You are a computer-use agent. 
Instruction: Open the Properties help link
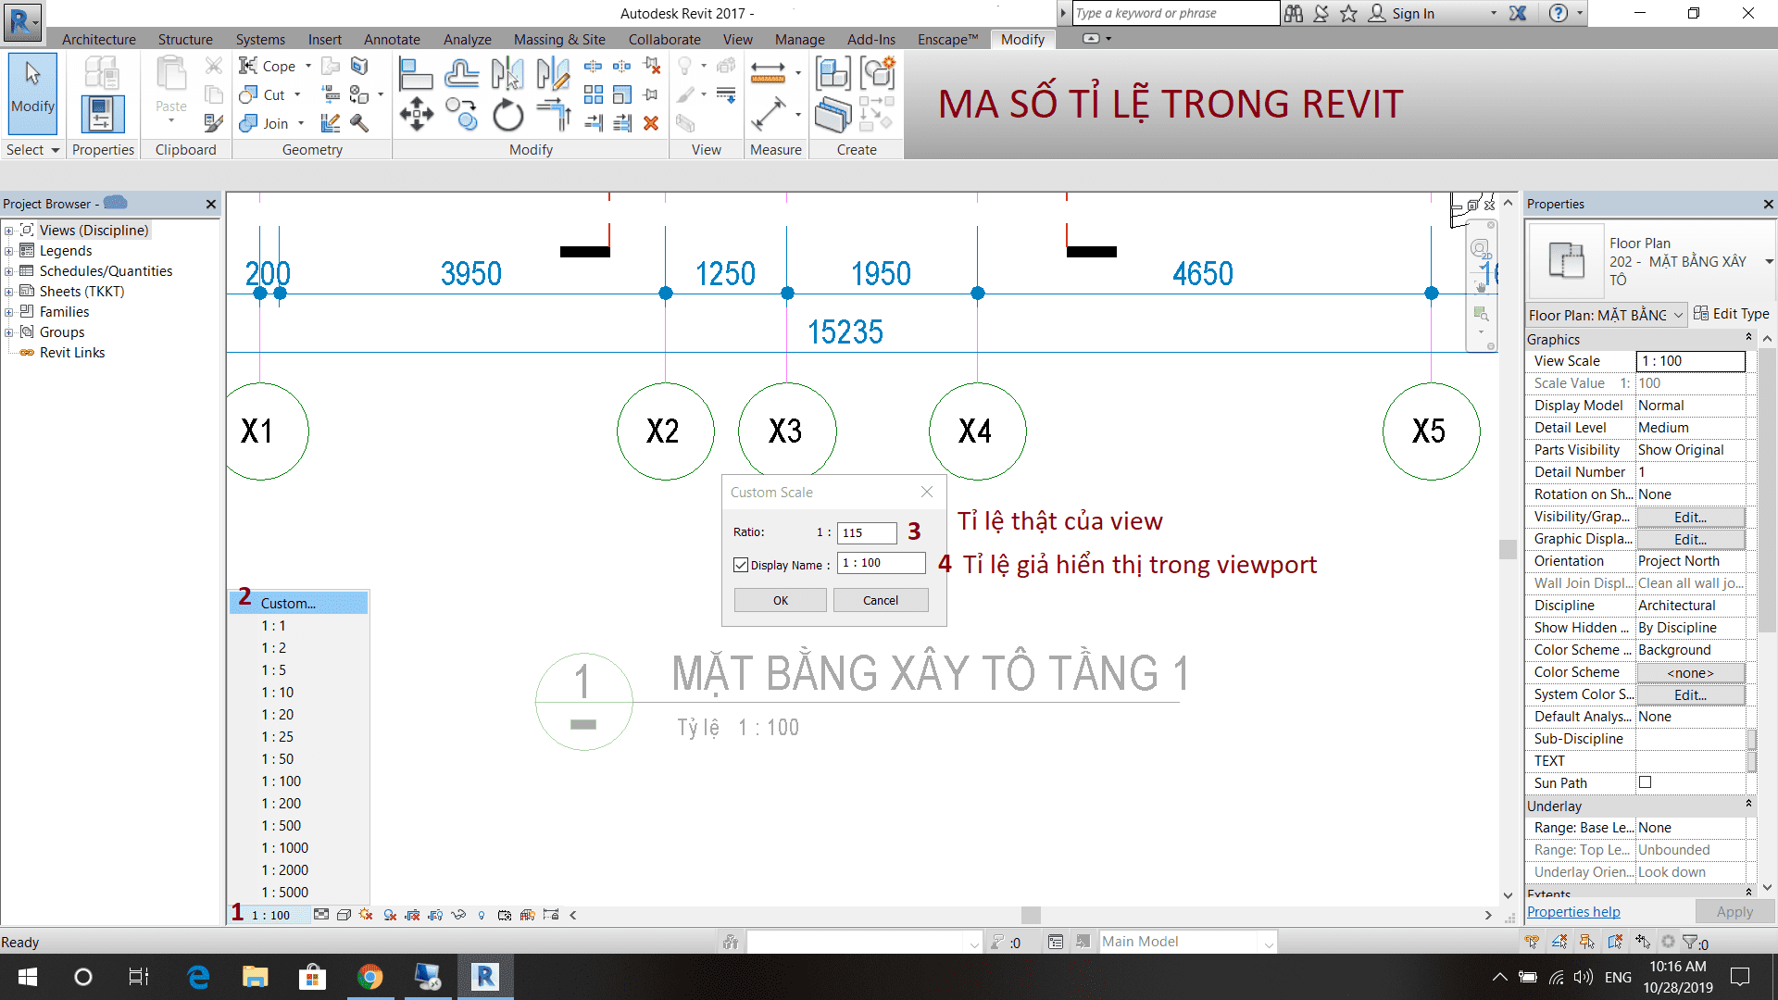[1572, 912]
